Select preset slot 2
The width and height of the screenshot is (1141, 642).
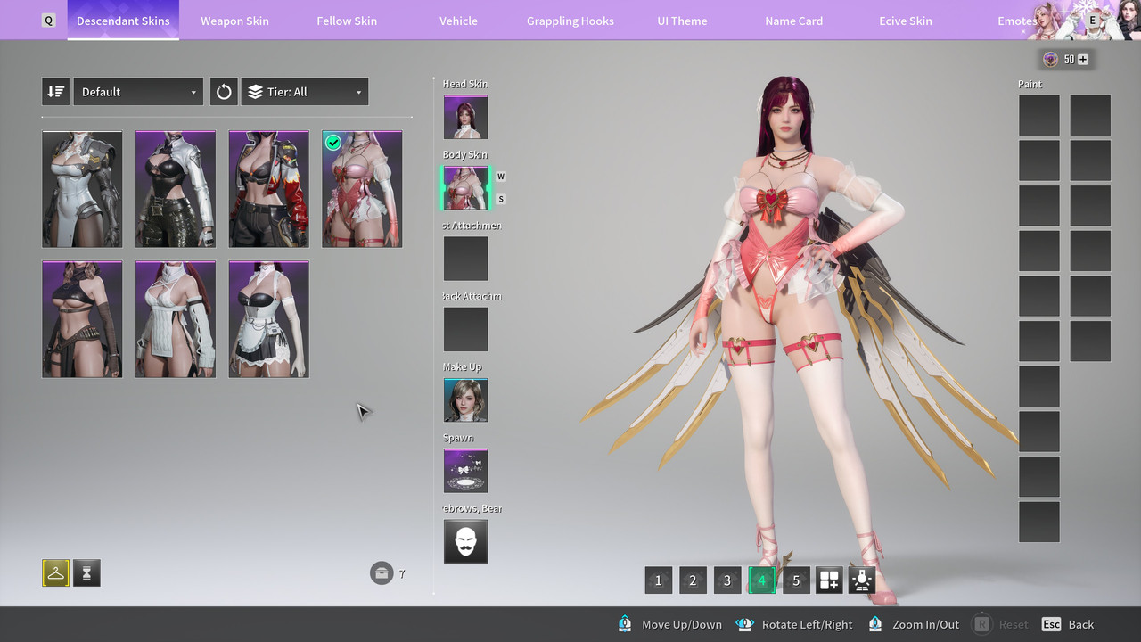tap(693, 580)
